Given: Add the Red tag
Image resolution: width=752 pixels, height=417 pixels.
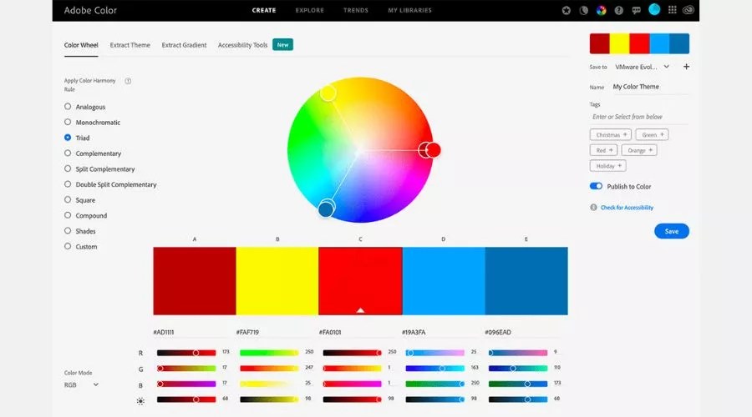Looking at the screenshot, I should [603, 150].
